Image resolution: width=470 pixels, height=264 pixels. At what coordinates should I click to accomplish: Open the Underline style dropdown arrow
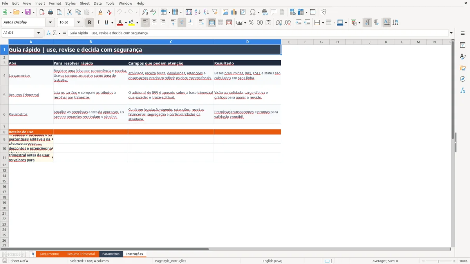[x=112, y=23]
